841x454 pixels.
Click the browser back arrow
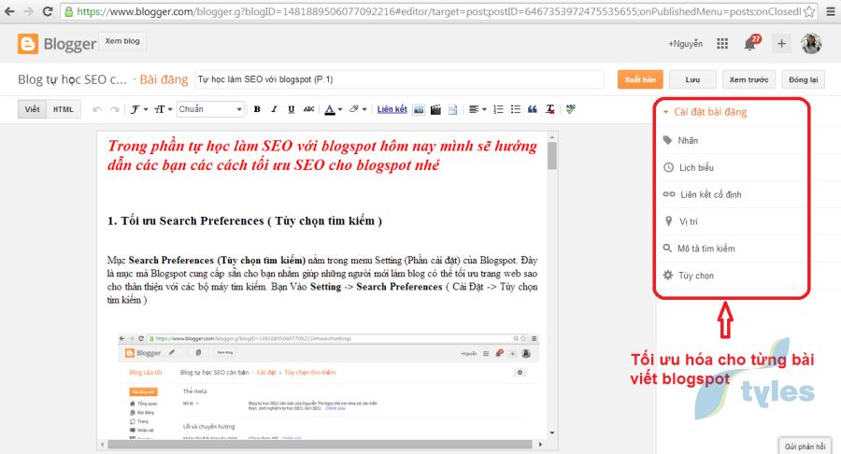tap(9, 11)
